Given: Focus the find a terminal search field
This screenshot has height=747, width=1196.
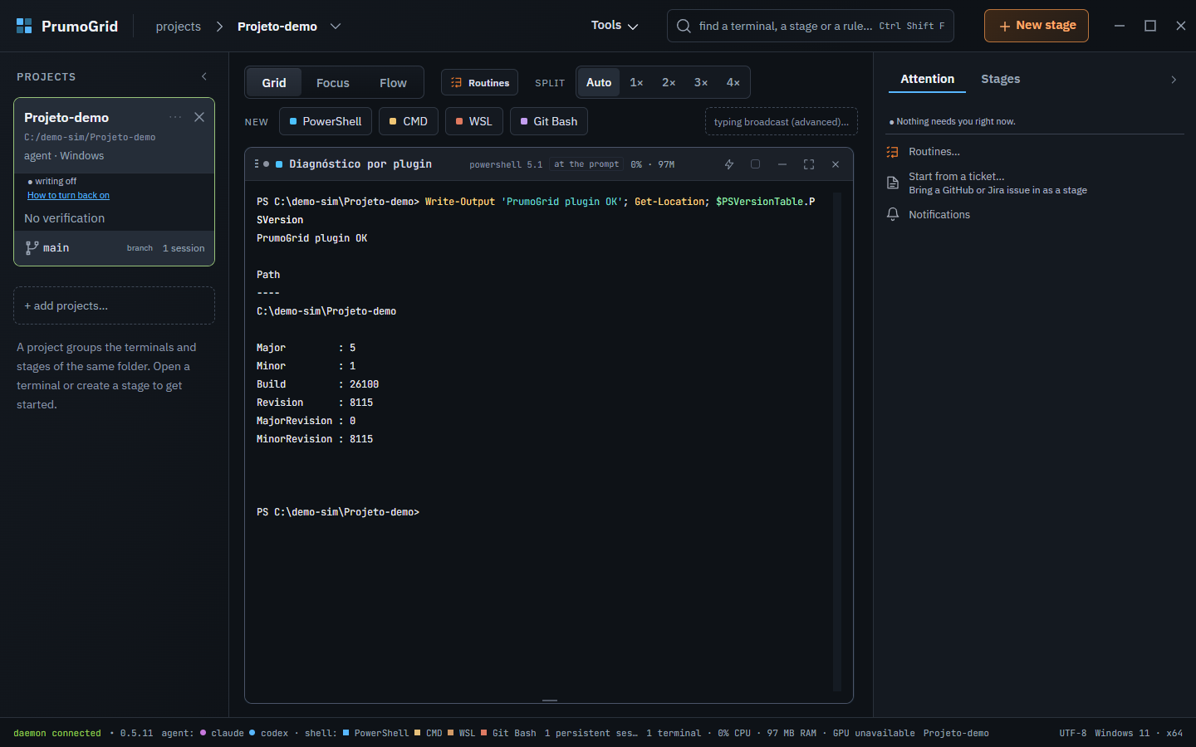Looking at the screenshot, I should (811, 26).
